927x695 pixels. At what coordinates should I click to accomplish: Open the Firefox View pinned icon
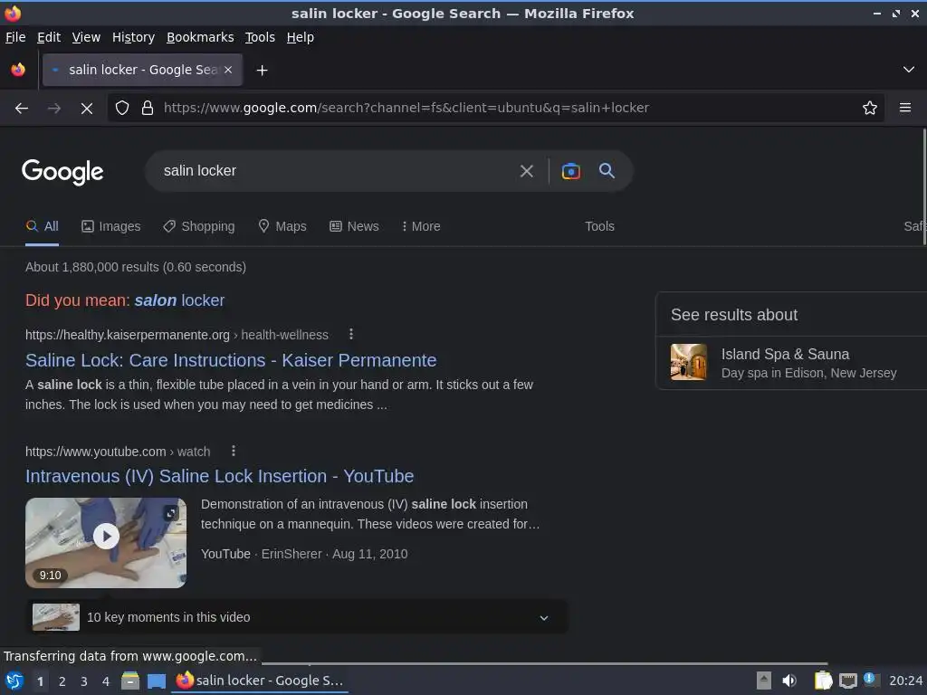pyautogui.click(x=18, y=70)
